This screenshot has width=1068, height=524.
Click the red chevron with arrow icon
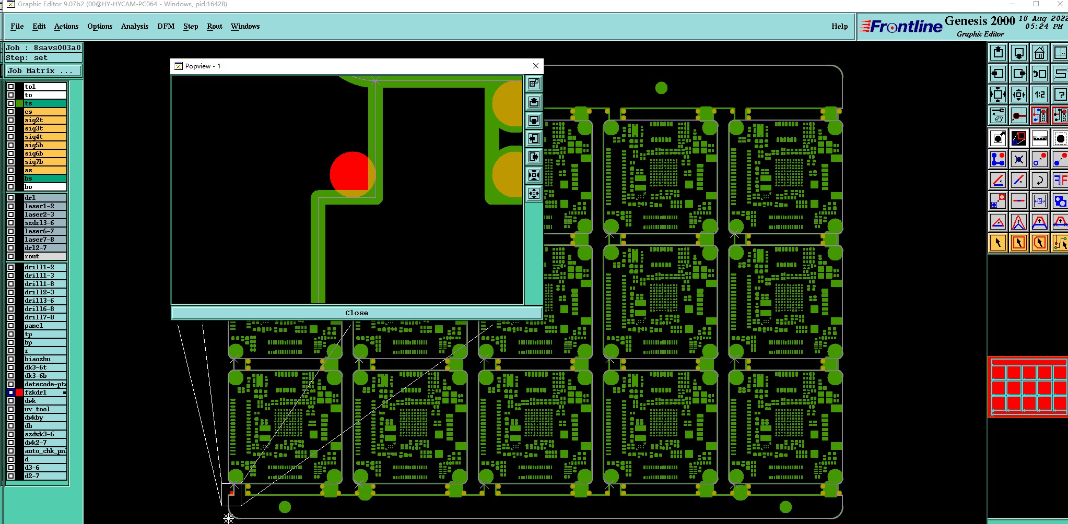pyautogui.click(x=1019, y=222)
